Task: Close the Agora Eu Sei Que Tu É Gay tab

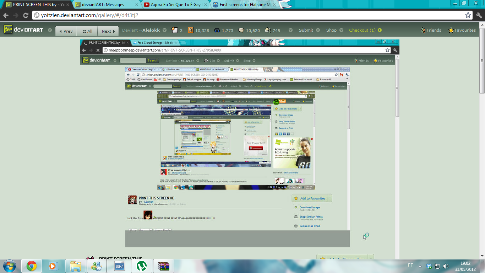Action: click(x=205, y=5)
